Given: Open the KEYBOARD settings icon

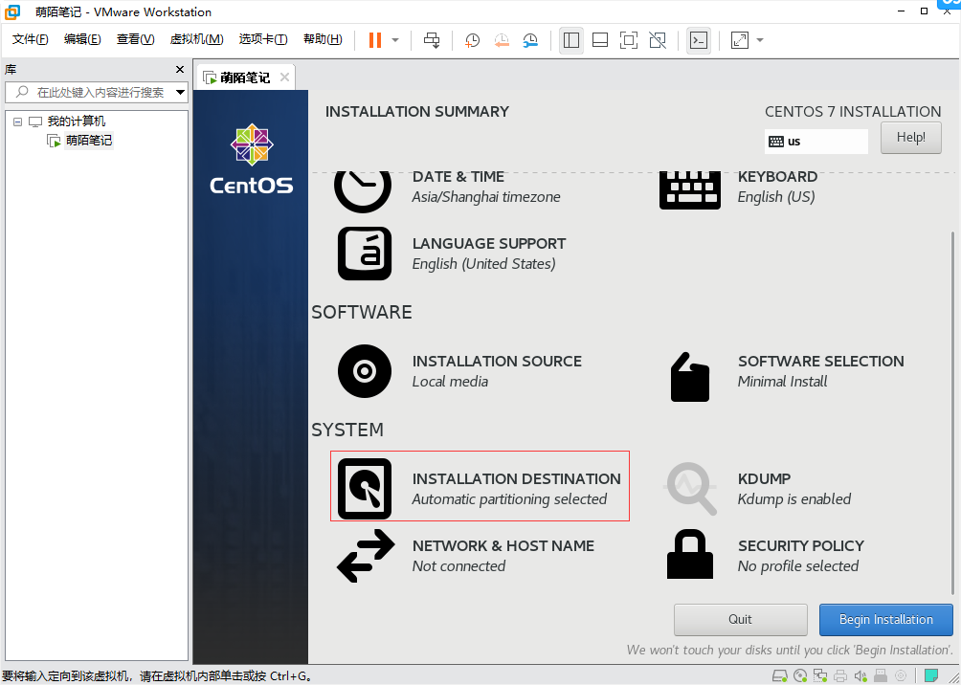Looking at the screenshot, I should pos(689,190).
